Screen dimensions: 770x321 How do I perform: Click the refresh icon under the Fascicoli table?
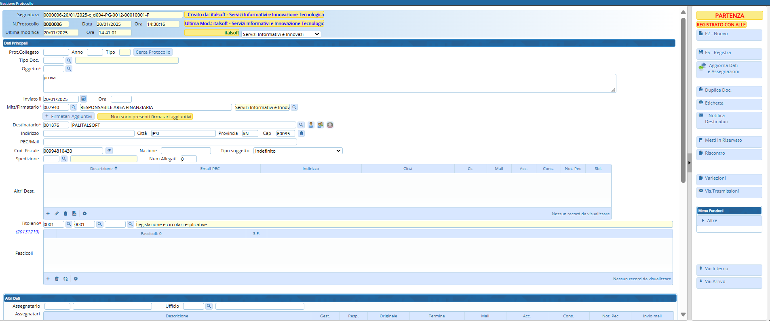point(65,279)
